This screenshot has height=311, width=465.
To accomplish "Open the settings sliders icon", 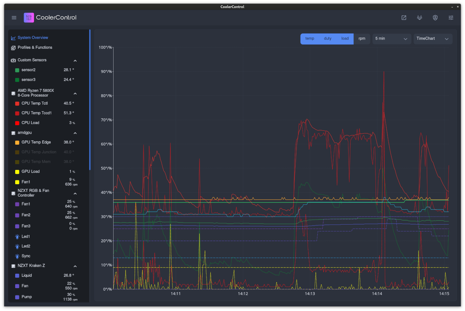I will point(451,17).
